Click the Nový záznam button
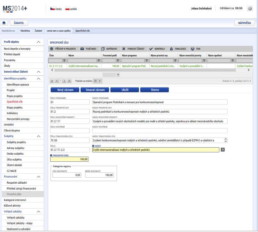258x232 pixels. pos(65,90)
